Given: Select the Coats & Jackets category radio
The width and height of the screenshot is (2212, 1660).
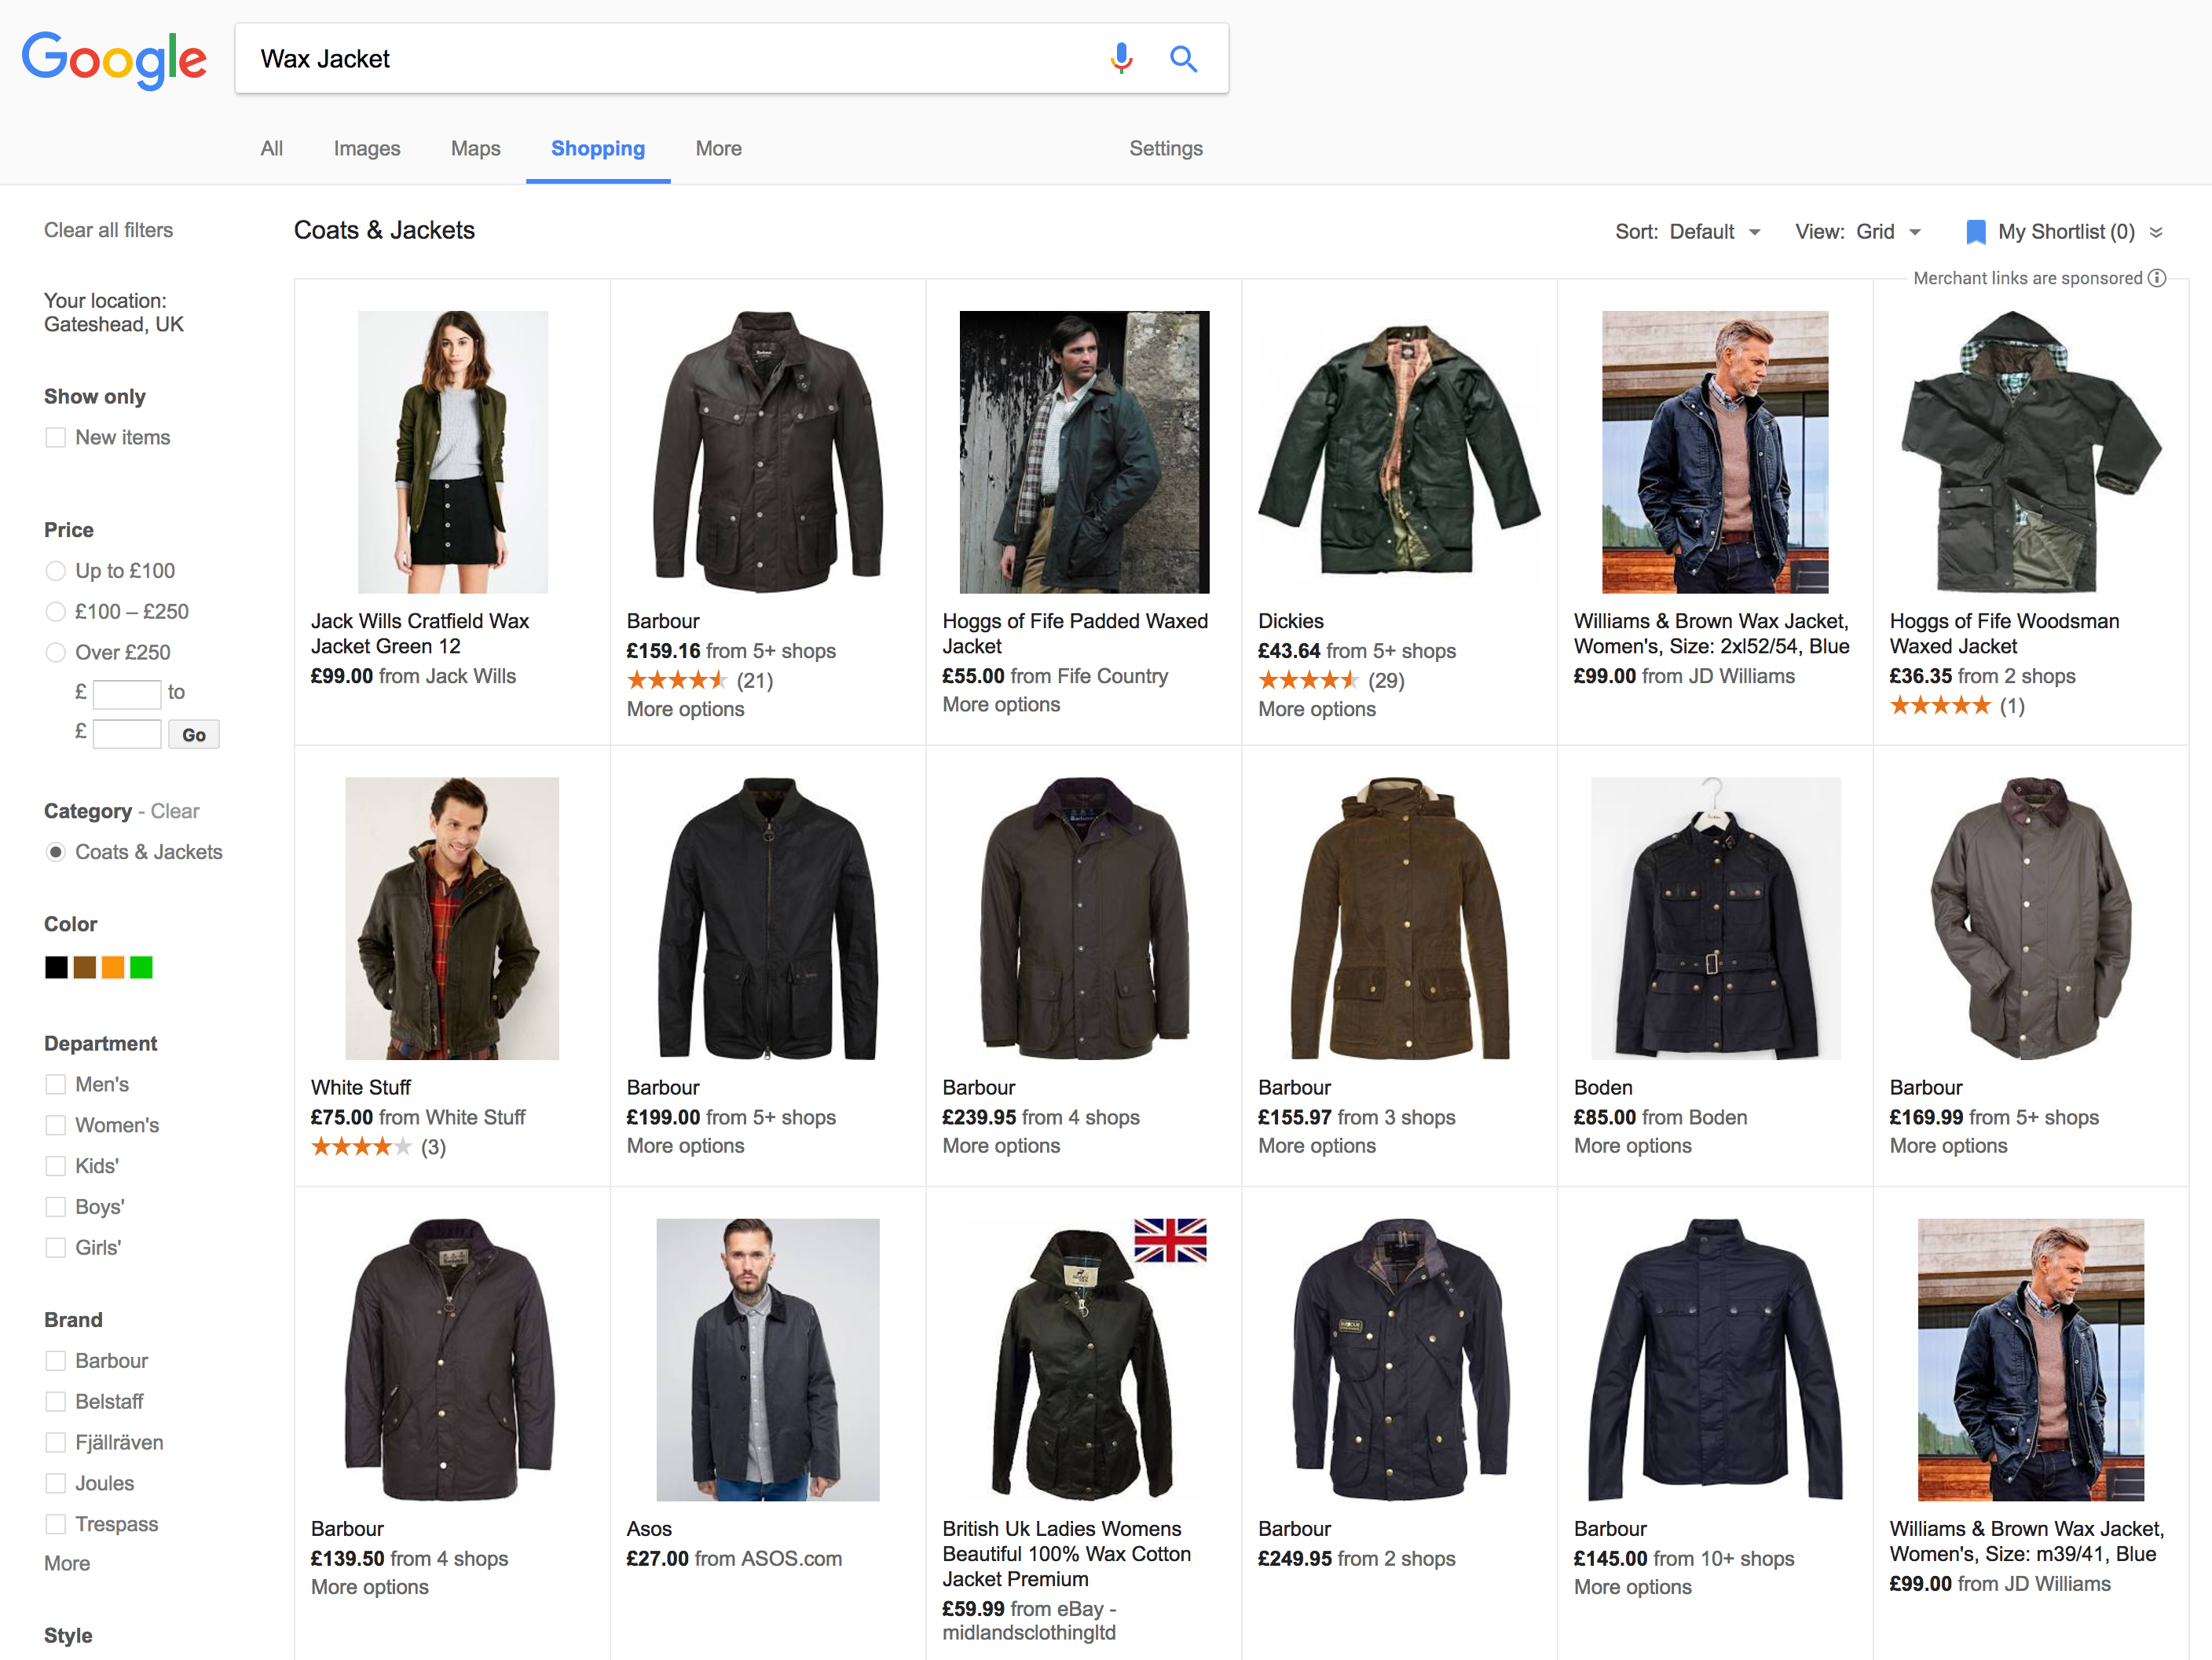Looking at the screenshot, I should pos(56,851).
